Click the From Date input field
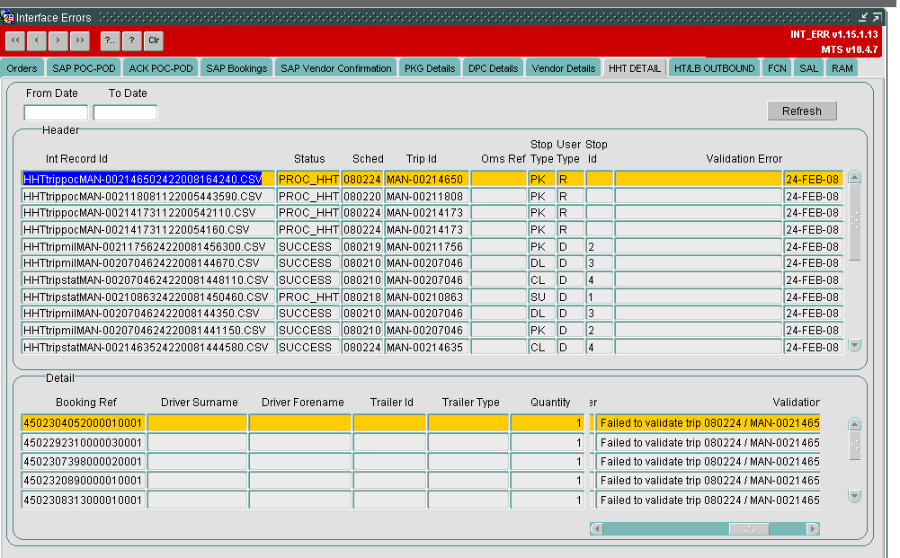This screenshot has width=900, height=558. [x=56, y=112]
